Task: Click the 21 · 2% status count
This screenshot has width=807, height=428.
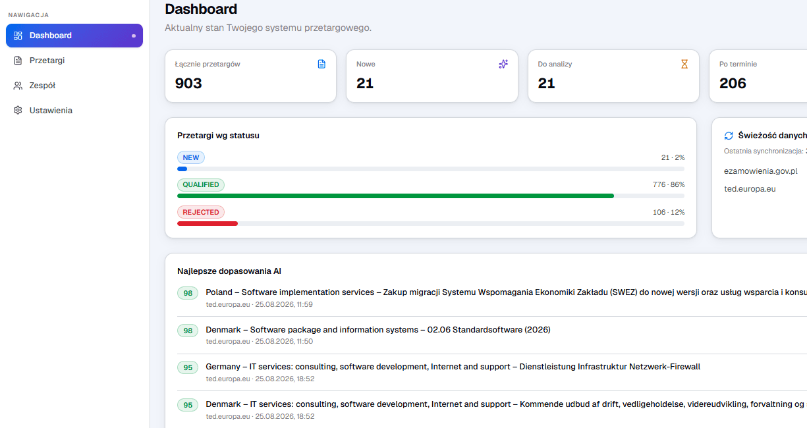Action: tap(673, 158)
